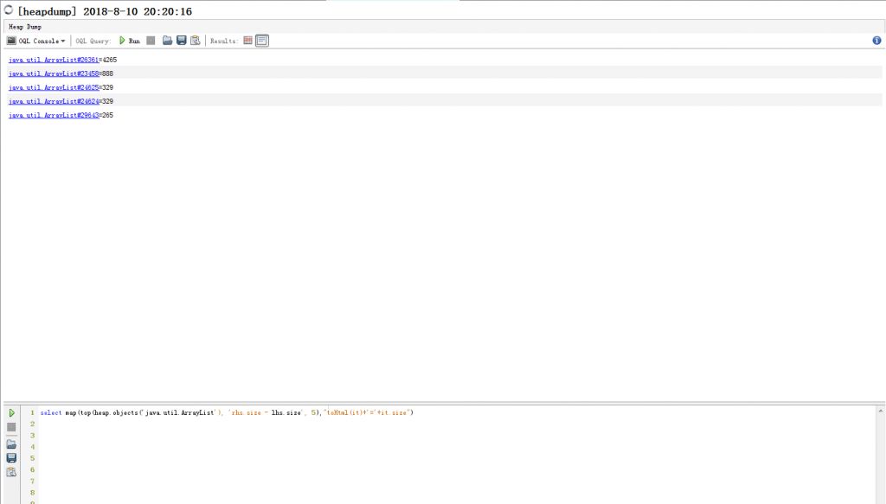Click Load Script folder icon in top toolbar
This screenshot has height=504, width=886.
168,41
